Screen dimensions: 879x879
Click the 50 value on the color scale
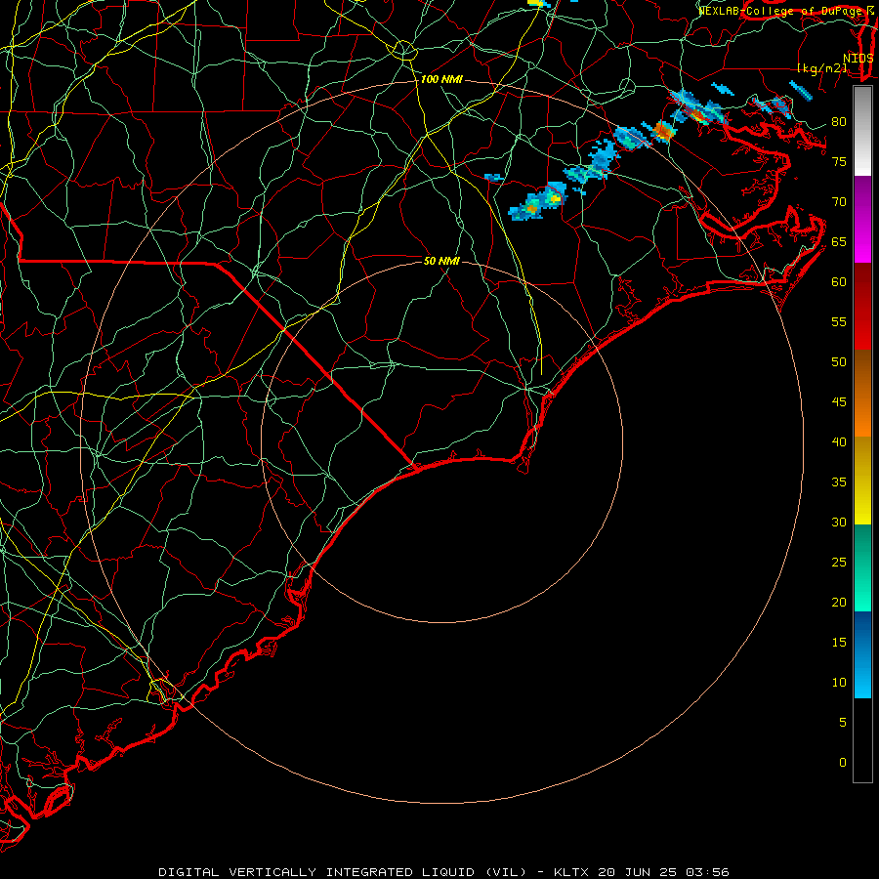pos(839,362)
